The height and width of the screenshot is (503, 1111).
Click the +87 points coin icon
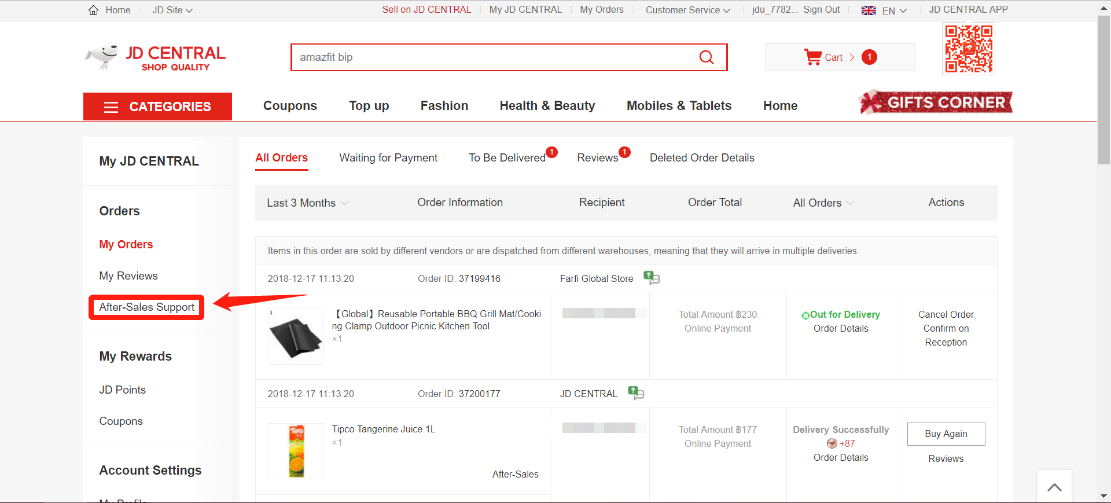click(x=832, y=443)
